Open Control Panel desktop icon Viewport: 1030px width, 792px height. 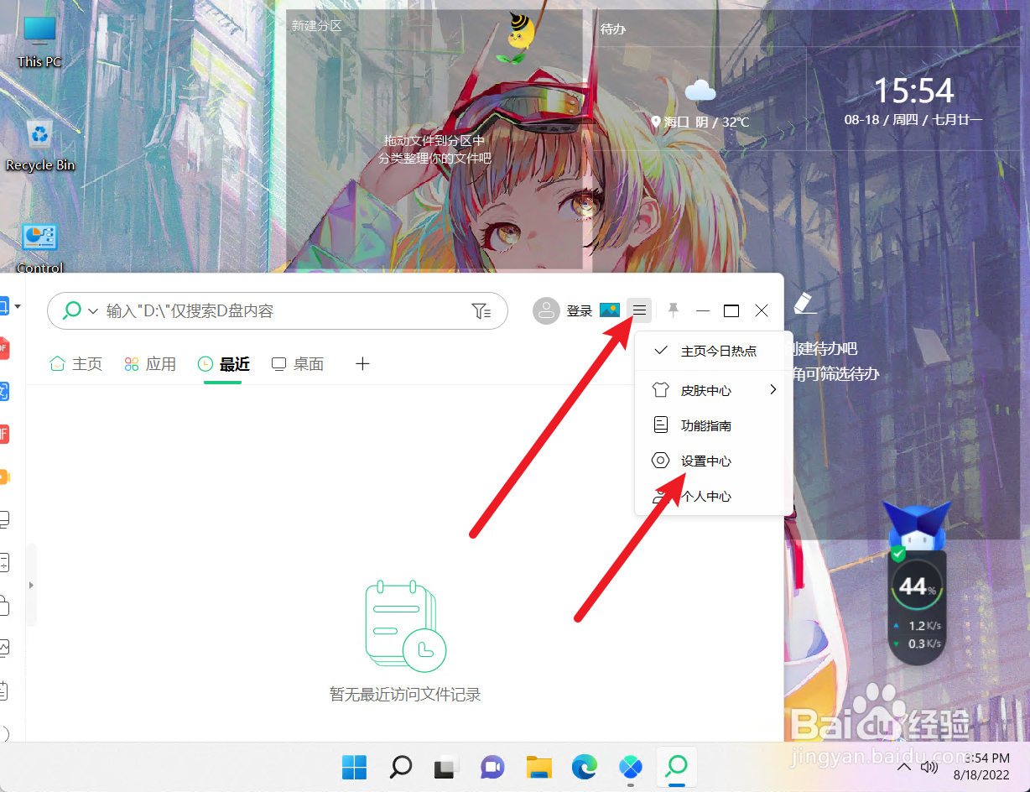tap(39, 248)
